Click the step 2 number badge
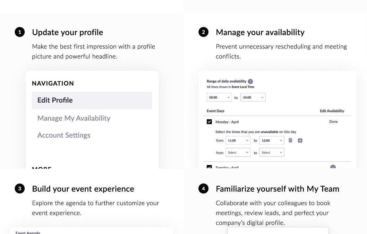 [x=203, y=32]
